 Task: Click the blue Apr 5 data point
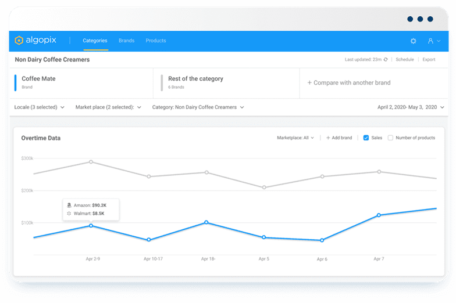point(264,237)
